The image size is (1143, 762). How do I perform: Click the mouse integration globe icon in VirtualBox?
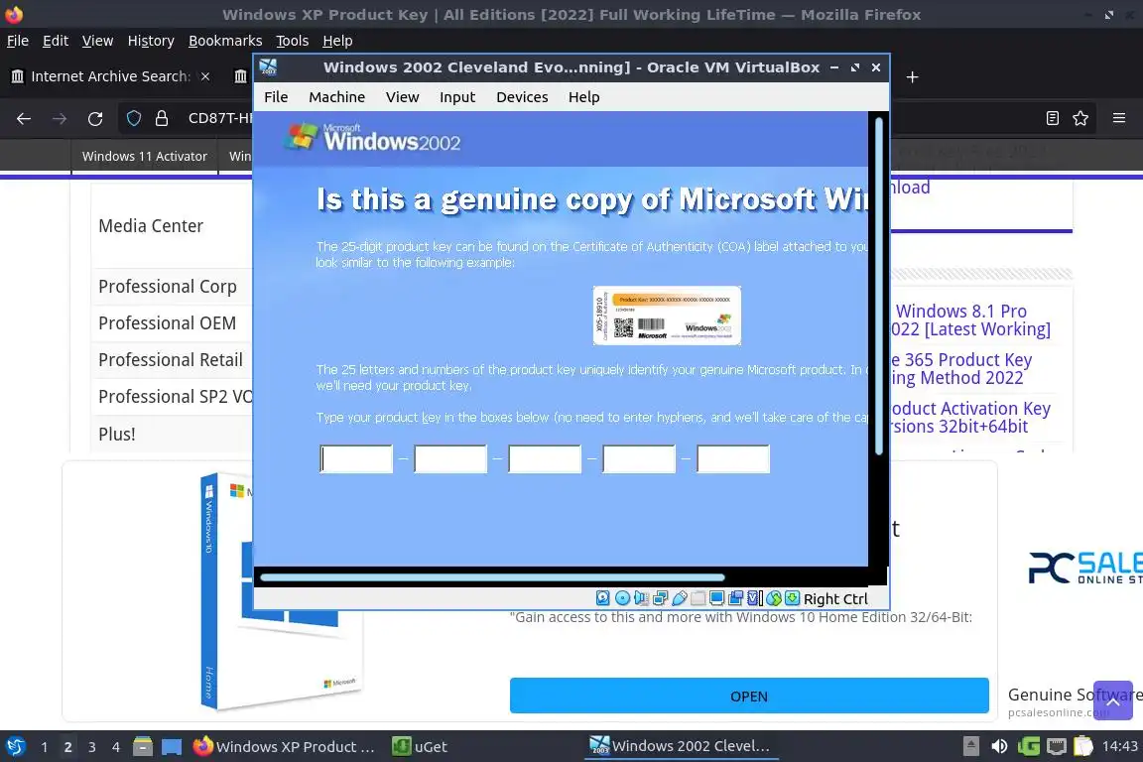pos(774,598)
